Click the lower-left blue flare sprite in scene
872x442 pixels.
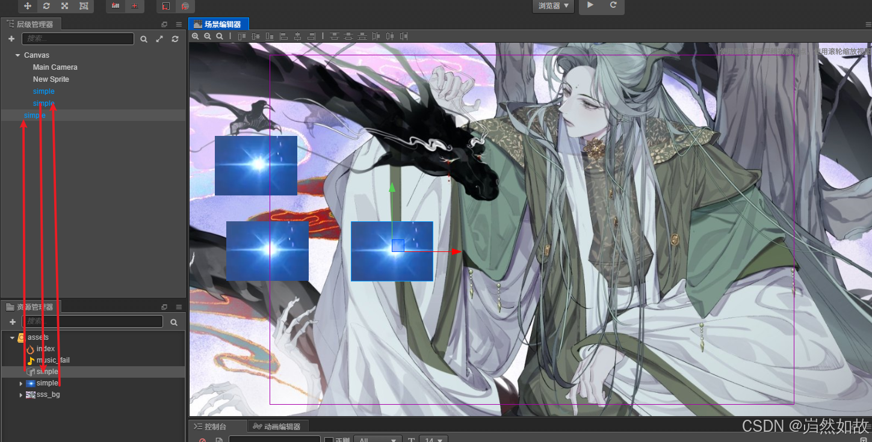[267, 251]
